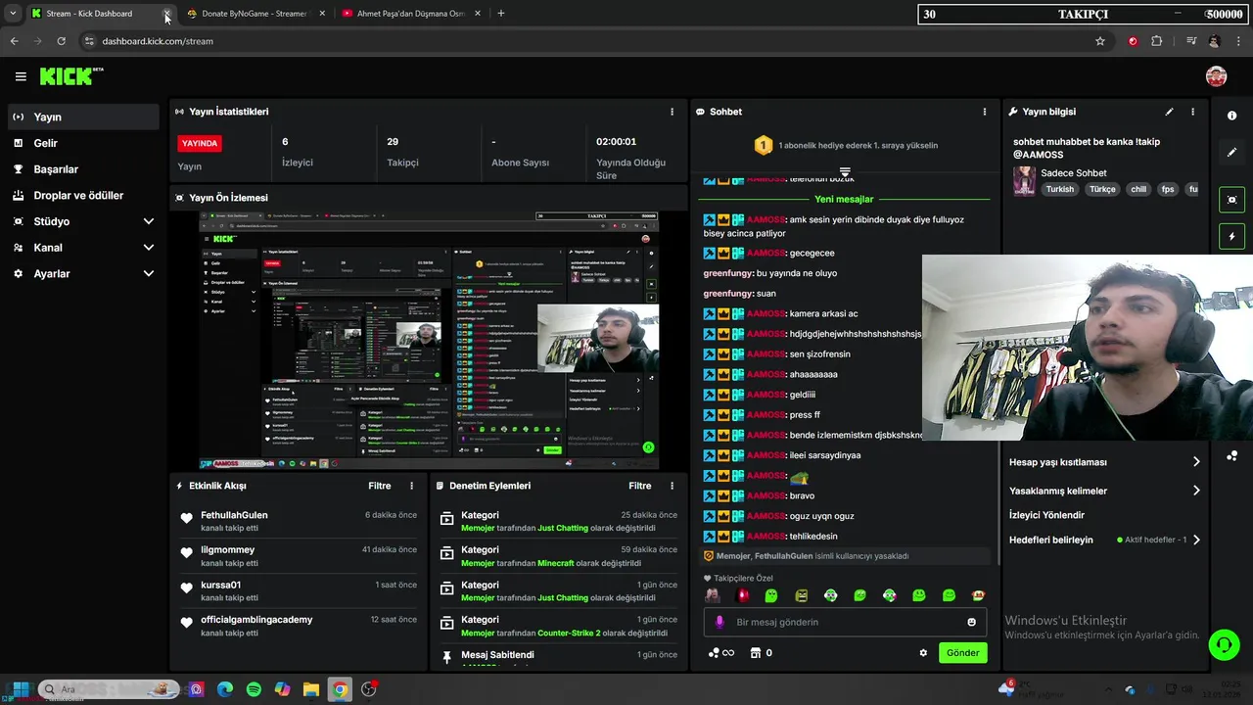Click the shop icon showing 0
1253x705 pixels.
[761, 653]
